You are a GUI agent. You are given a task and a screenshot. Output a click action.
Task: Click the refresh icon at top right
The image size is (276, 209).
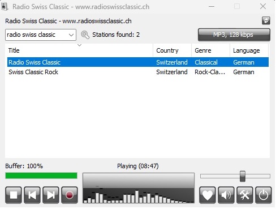click(x=266, y=20)
